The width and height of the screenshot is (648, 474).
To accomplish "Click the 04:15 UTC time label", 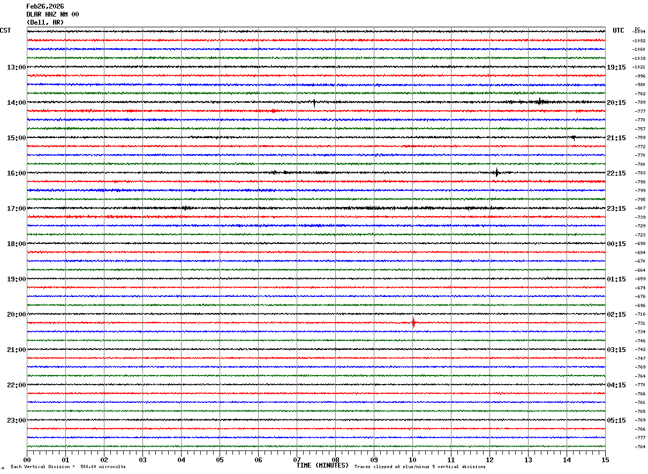I will [x=616, y=385].
